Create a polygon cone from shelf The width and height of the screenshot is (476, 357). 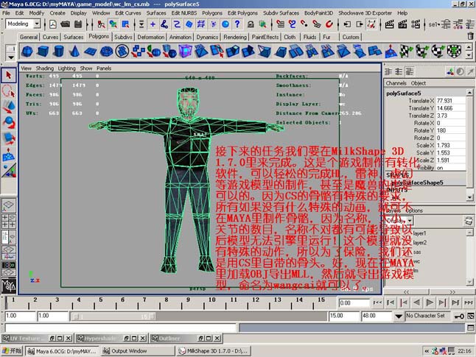74,51
